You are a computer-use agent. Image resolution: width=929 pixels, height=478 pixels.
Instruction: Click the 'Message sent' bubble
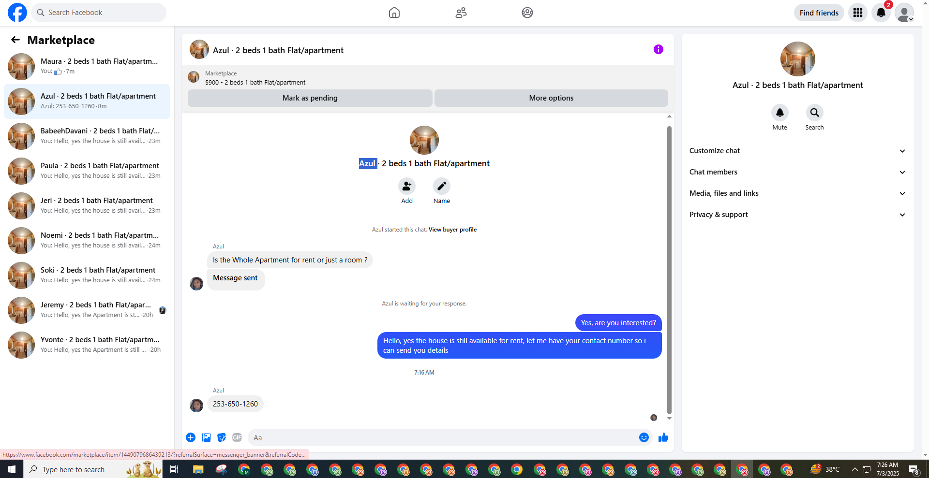tap(236, 279)
